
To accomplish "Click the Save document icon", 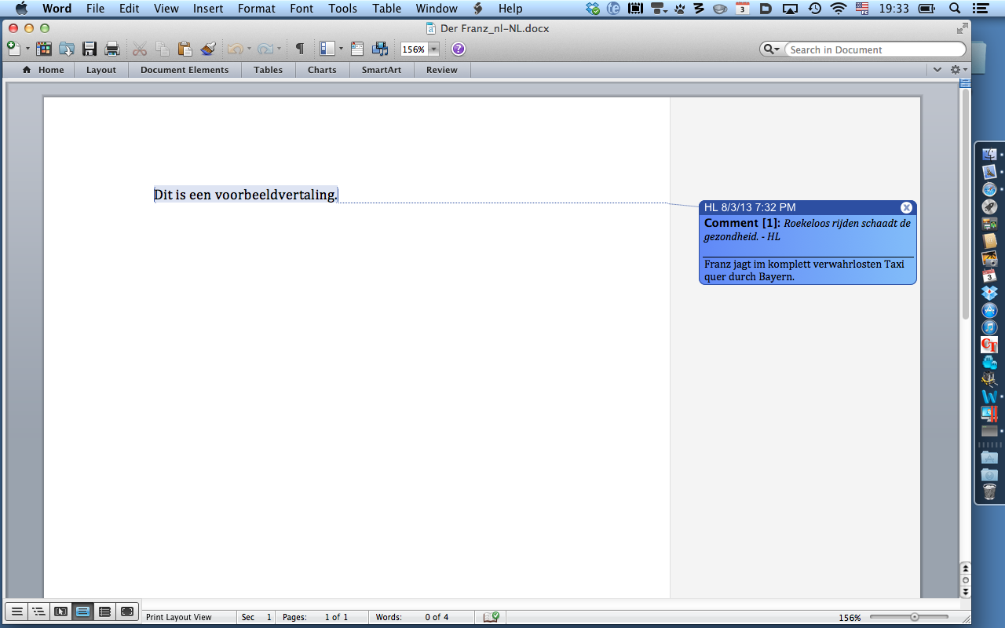I will click(90, 49).
